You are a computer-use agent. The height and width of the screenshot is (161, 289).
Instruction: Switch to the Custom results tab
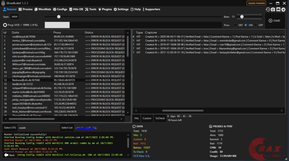pos(147,118)
